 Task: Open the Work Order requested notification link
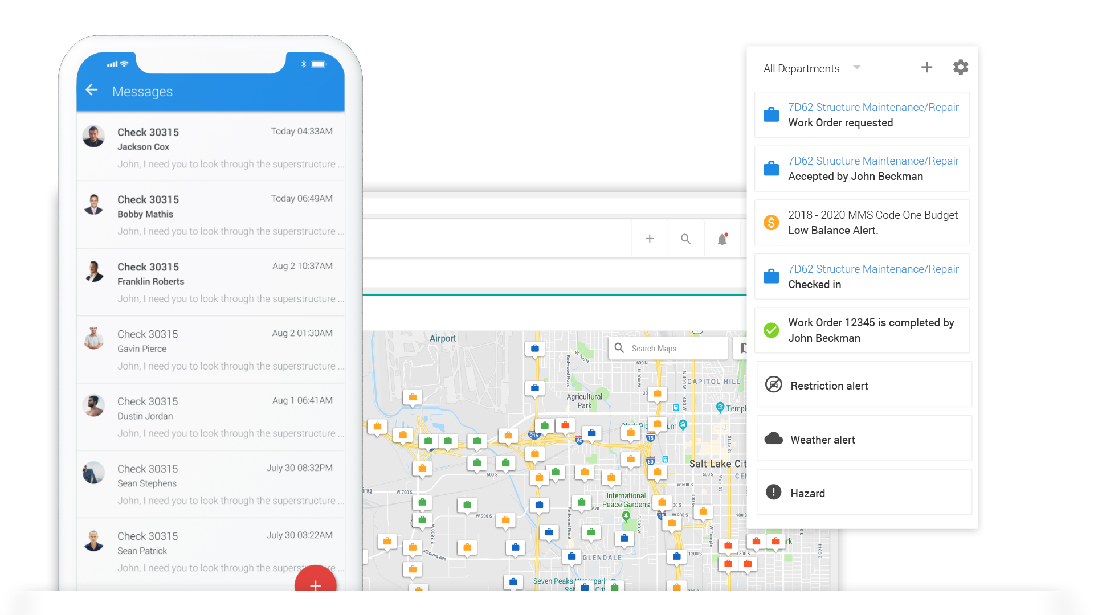pyautogui.click(x=873, y=107)
